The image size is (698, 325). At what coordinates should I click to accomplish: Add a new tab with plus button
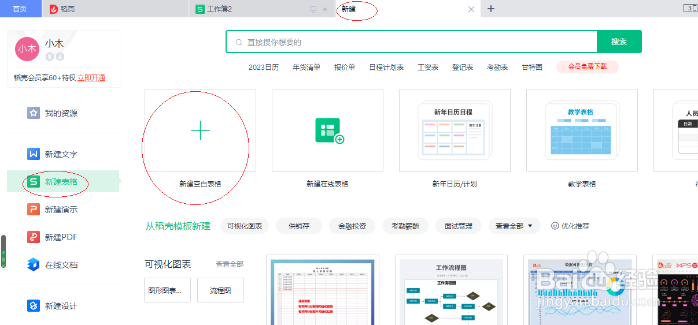491,9
